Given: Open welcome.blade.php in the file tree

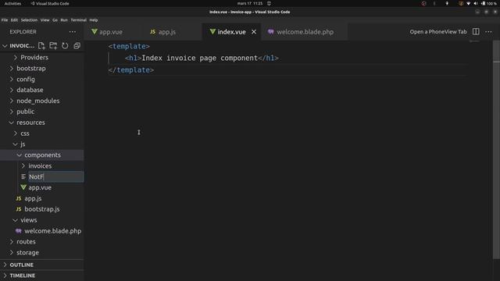Looking at the screenshot, I should (53, 231).
